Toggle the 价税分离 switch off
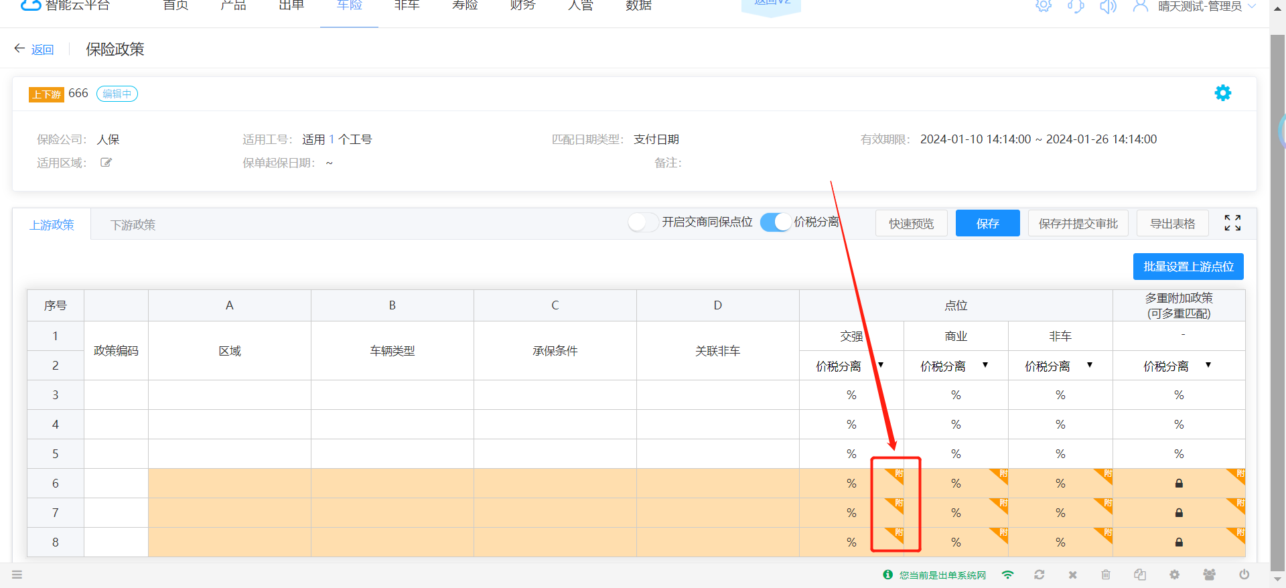The image size is (1286, 588). click(776, 222)
